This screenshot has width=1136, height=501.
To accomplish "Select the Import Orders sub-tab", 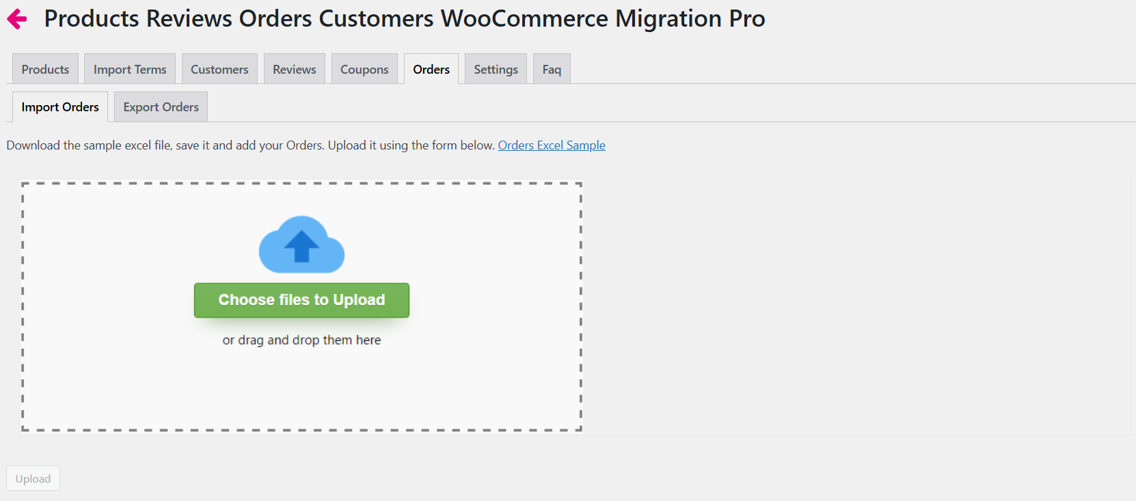I will pos(59,106).
